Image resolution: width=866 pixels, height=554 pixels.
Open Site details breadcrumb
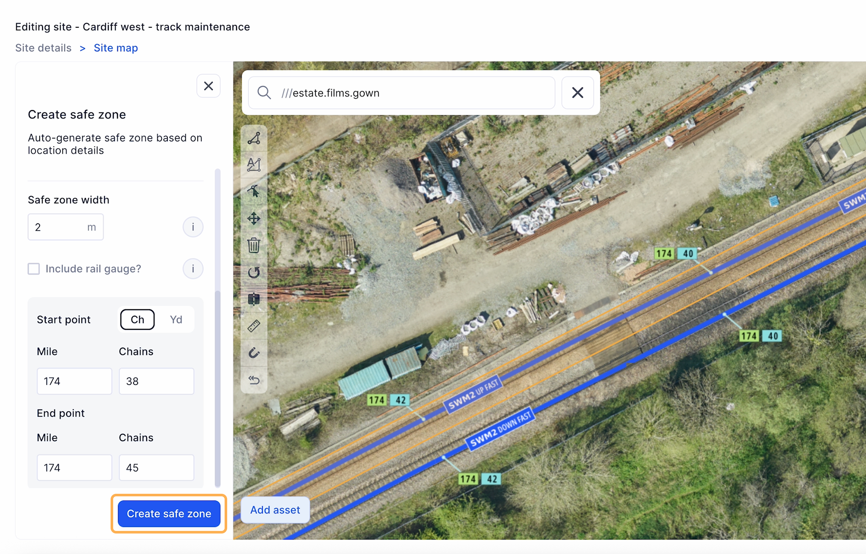pyautogui.click(x=43, y=48)
